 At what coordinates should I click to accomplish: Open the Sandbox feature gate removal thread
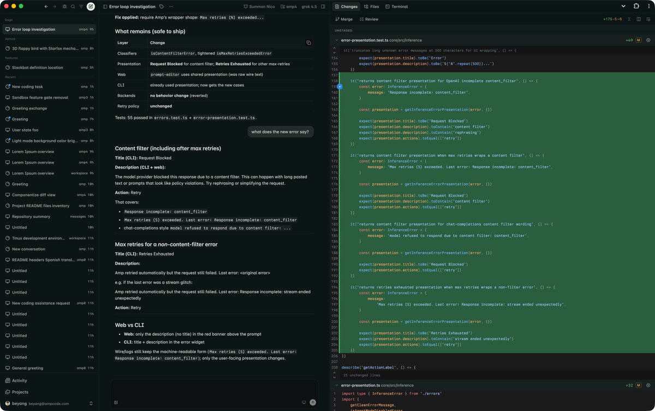pyautogui.click(x=49, y=97)
